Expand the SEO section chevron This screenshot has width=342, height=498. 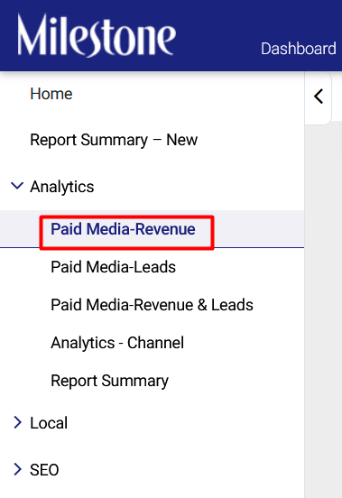tap(18, 469)
